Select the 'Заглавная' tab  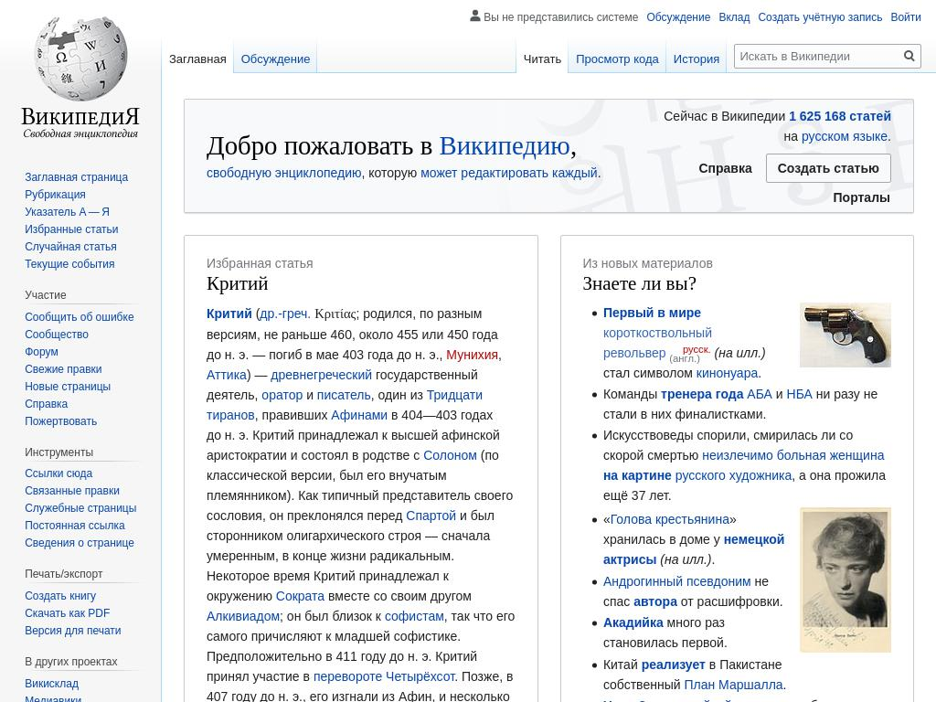click(x=197, y=59)
